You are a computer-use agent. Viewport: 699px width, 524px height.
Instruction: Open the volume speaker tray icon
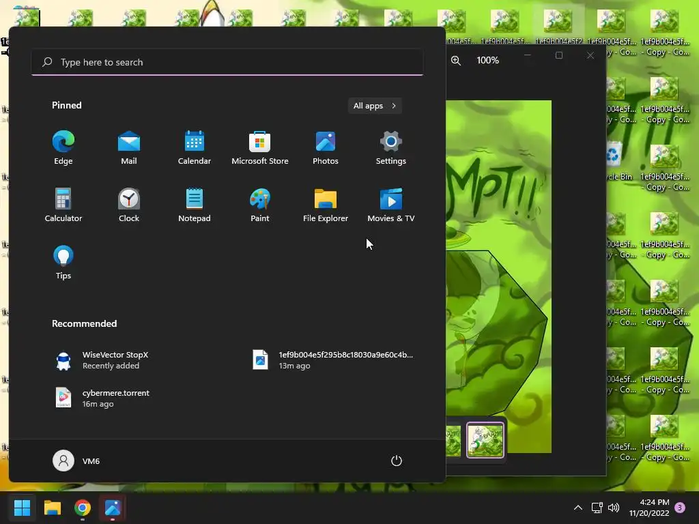click(614, 508)
